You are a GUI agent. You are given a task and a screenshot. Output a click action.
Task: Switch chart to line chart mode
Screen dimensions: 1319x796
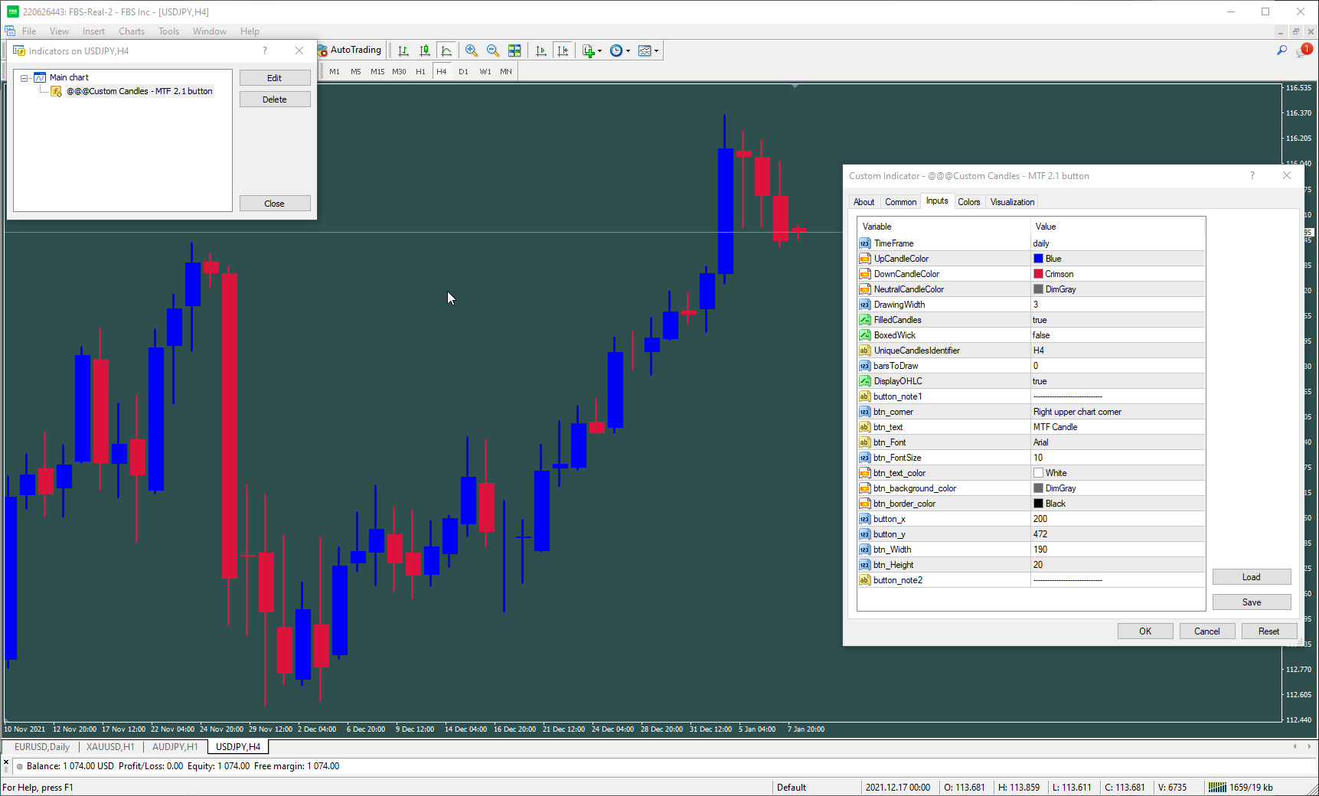[446, 51]
